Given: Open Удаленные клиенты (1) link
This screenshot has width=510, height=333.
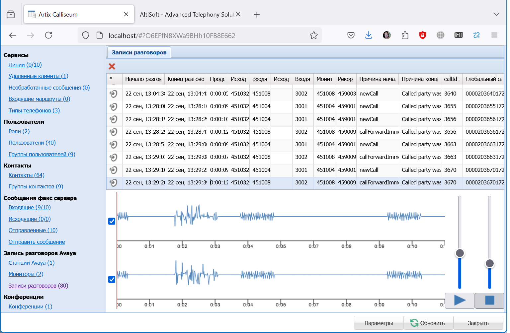Looking at the screenshot, I should [x=39, y=76].
